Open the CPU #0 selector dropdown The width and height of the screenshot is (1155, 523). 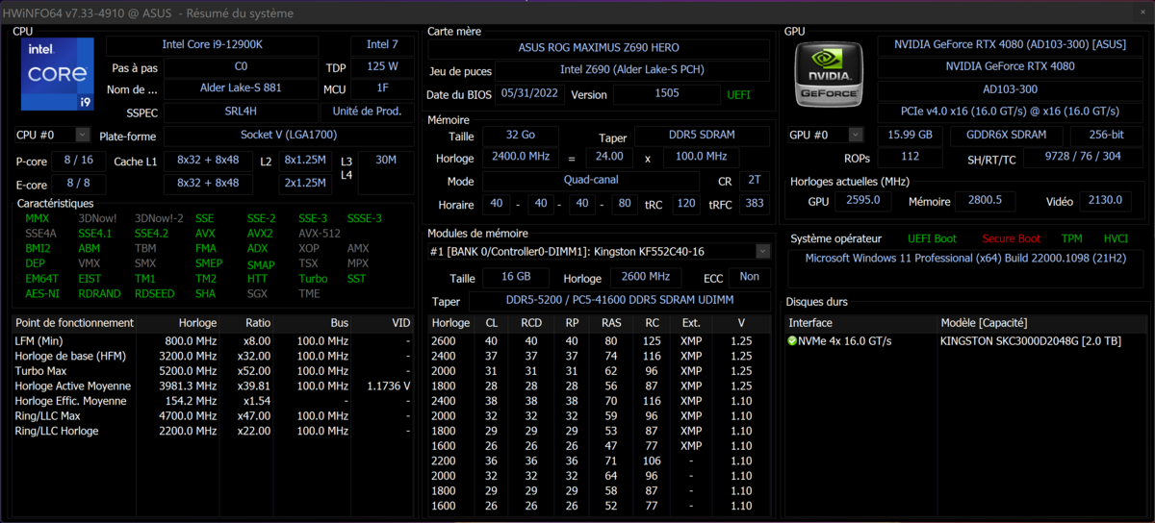point(82,136)
